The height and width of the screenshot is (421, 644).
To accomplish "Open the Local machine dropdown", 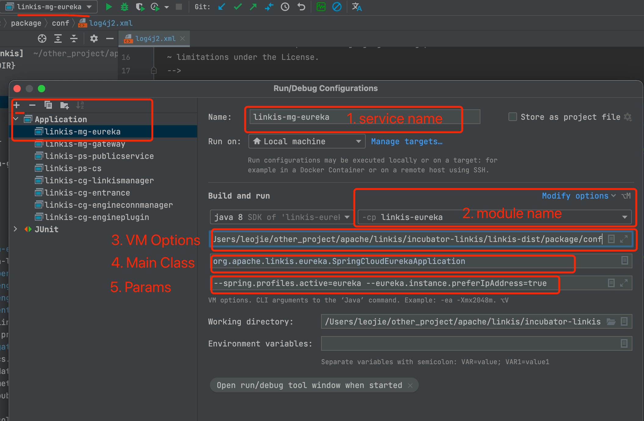I will point(307,141).
